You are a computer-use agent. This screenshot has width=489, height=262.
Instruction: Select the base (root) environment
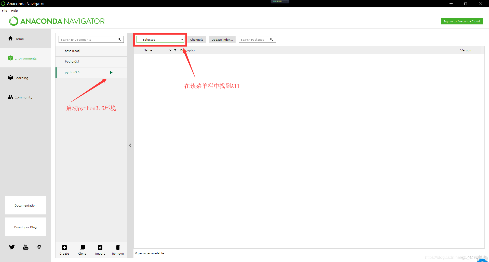coord(91,51)
